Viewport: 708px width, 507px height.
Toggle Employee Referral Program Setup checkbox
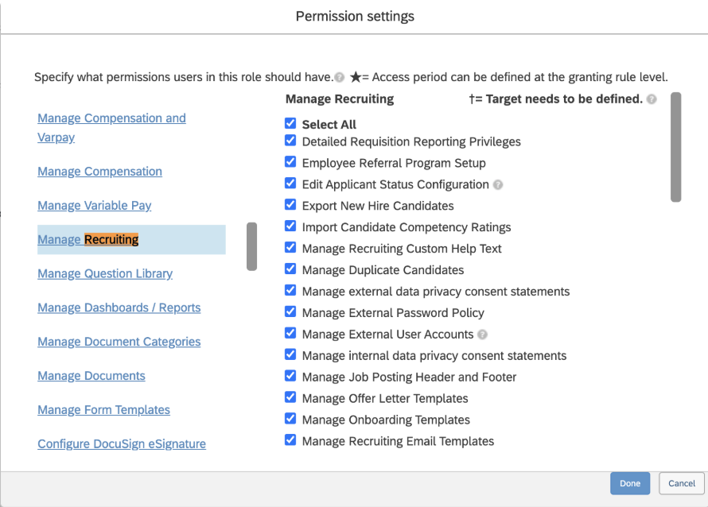point(290,162)
